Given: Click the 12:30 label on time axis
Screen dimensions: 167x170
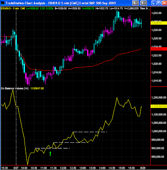Looking at the screenshot, I should coord(73,168).
